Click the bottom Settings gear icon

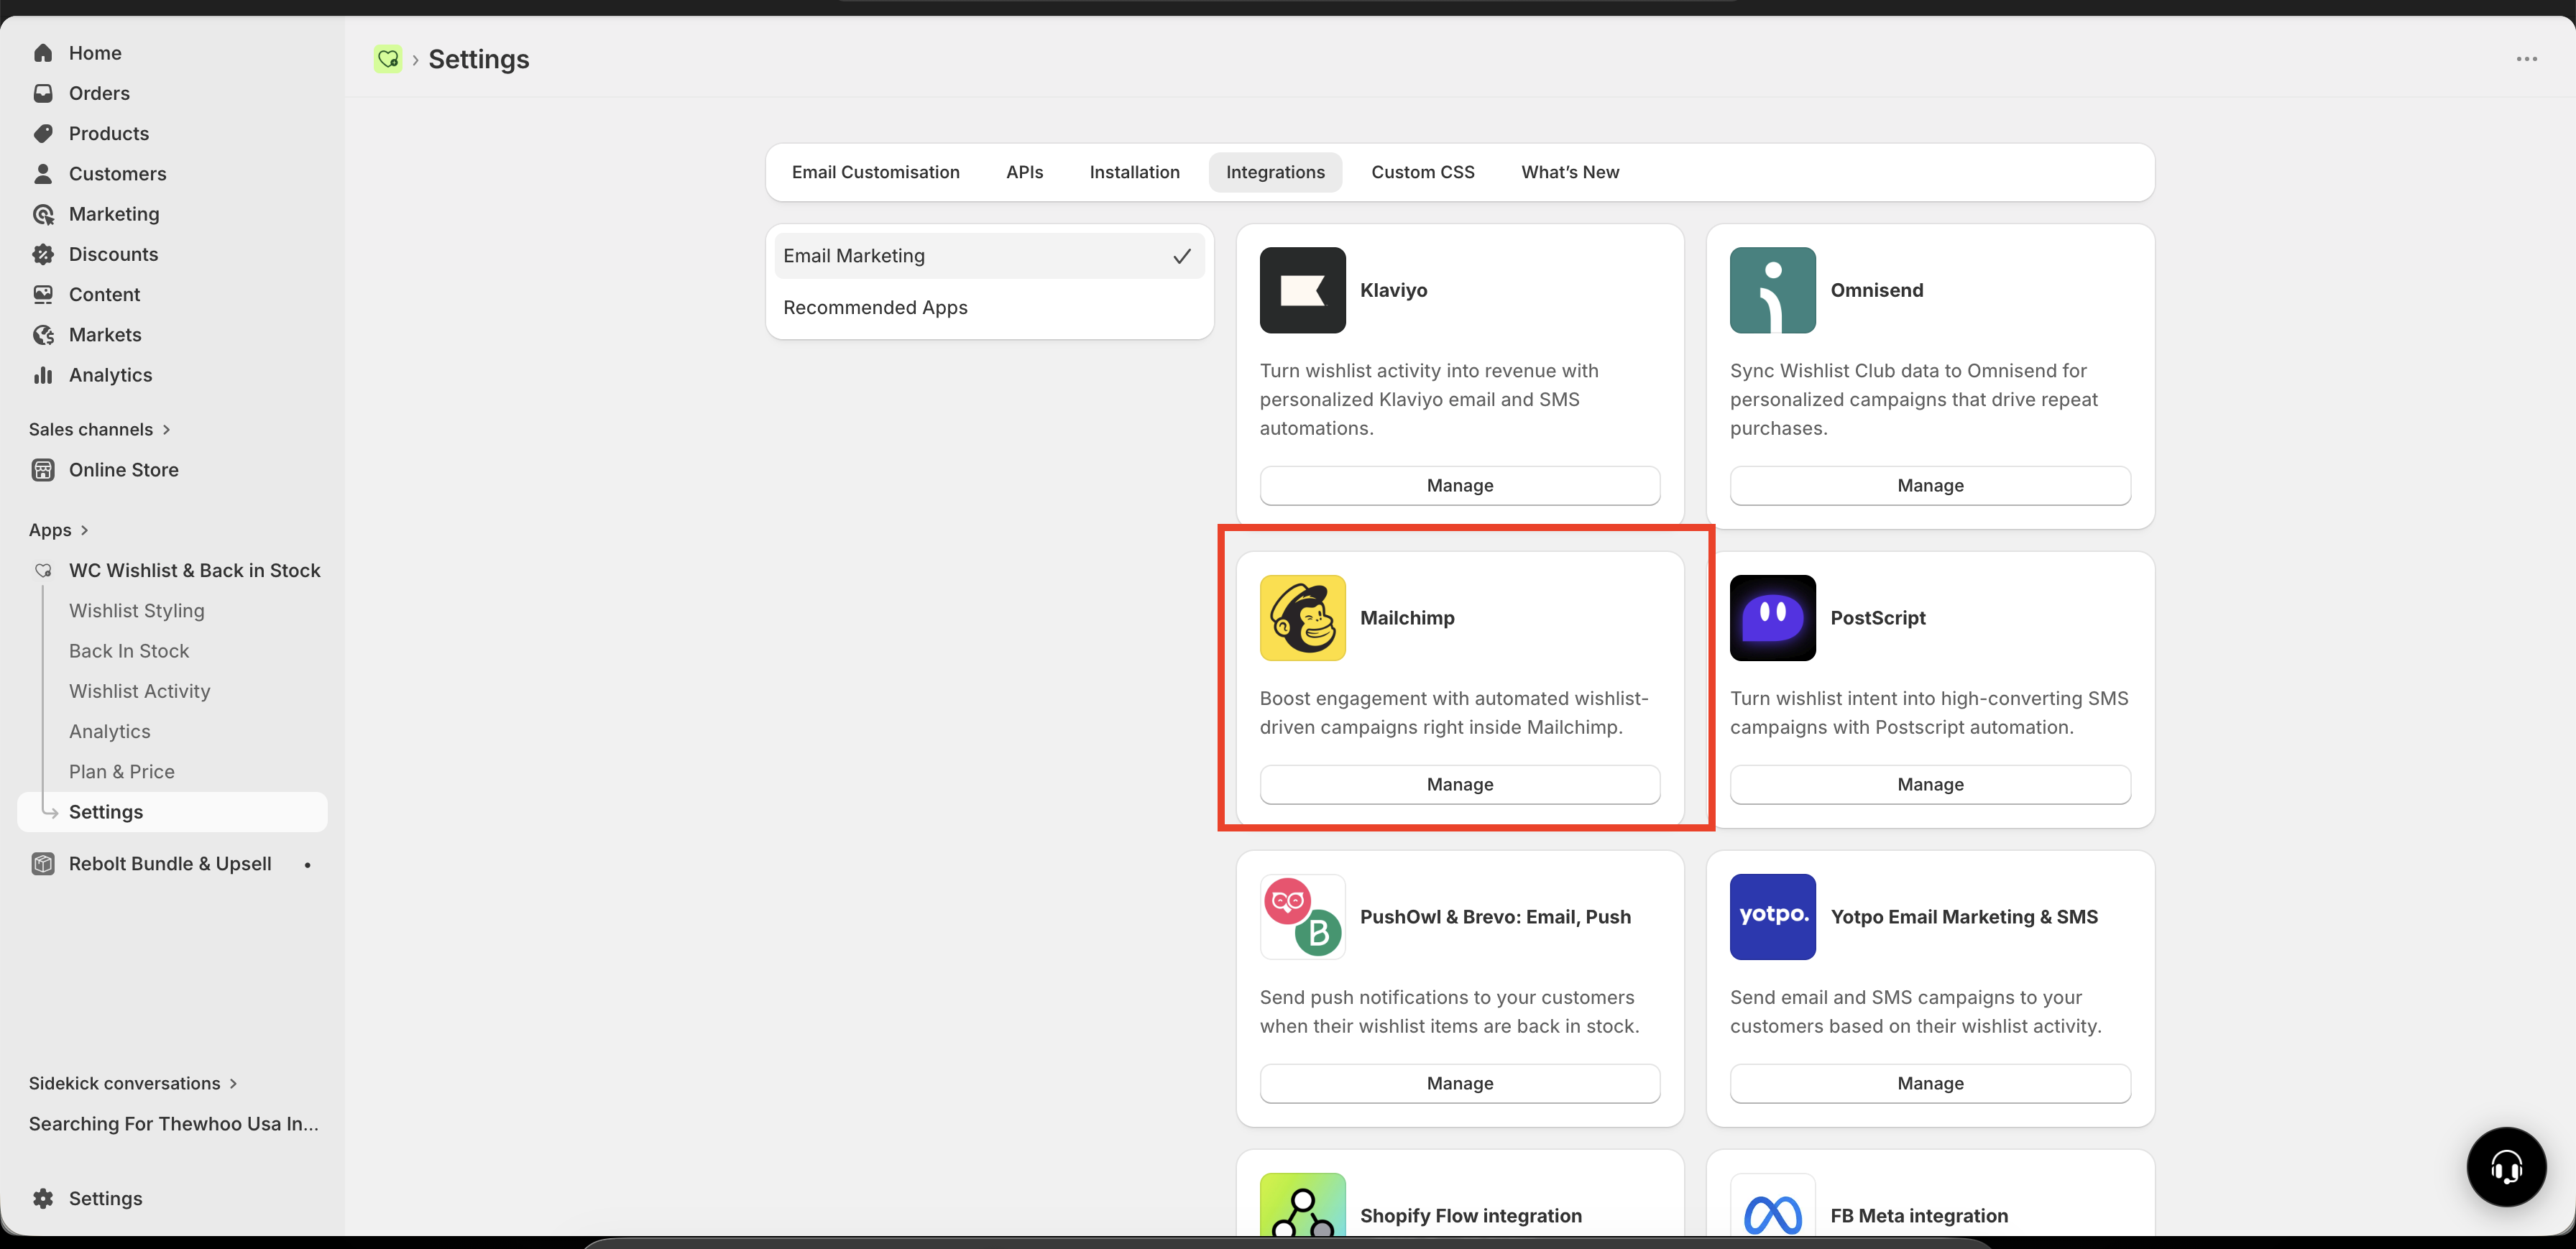[x=43, y=1198]
